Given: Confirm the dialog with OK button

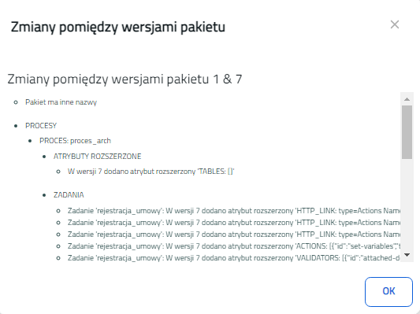Looking at the screenshot, I should (x=388, y=292).
